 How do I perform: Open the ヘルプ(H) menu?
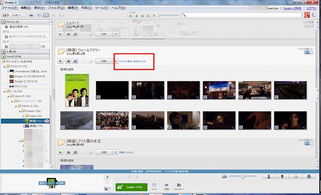click(x=118, y=8)
